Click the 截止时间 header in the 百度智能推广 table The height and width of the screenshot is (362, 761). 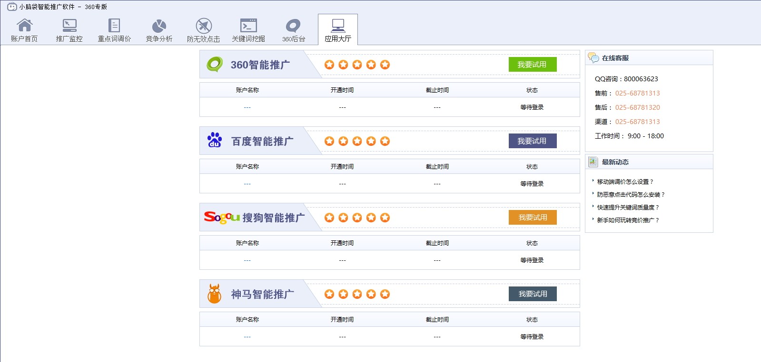coord(437,167)
